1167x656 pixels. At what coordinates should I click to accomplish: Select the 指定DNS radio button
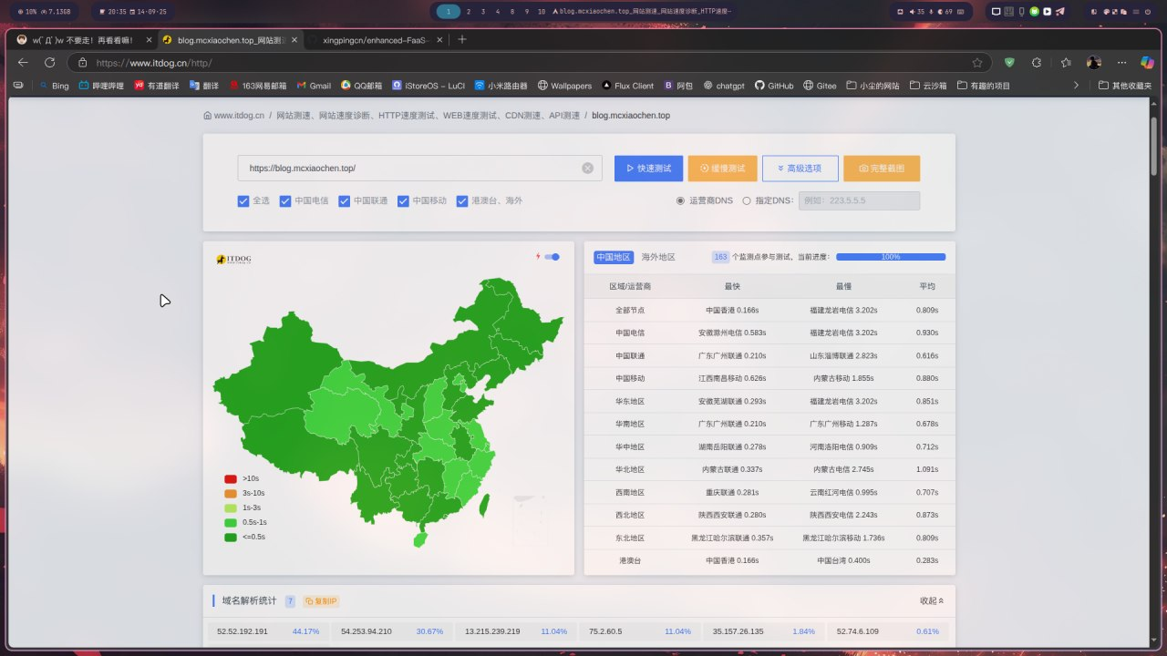pos(747,200)
